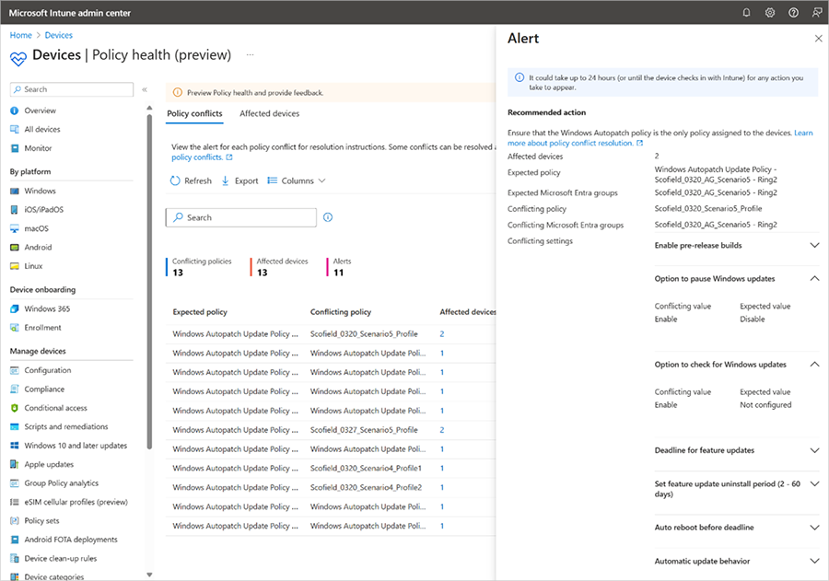Click the Scripts and remediations icon
Screen dimensions: 829x581
point(14,426)
